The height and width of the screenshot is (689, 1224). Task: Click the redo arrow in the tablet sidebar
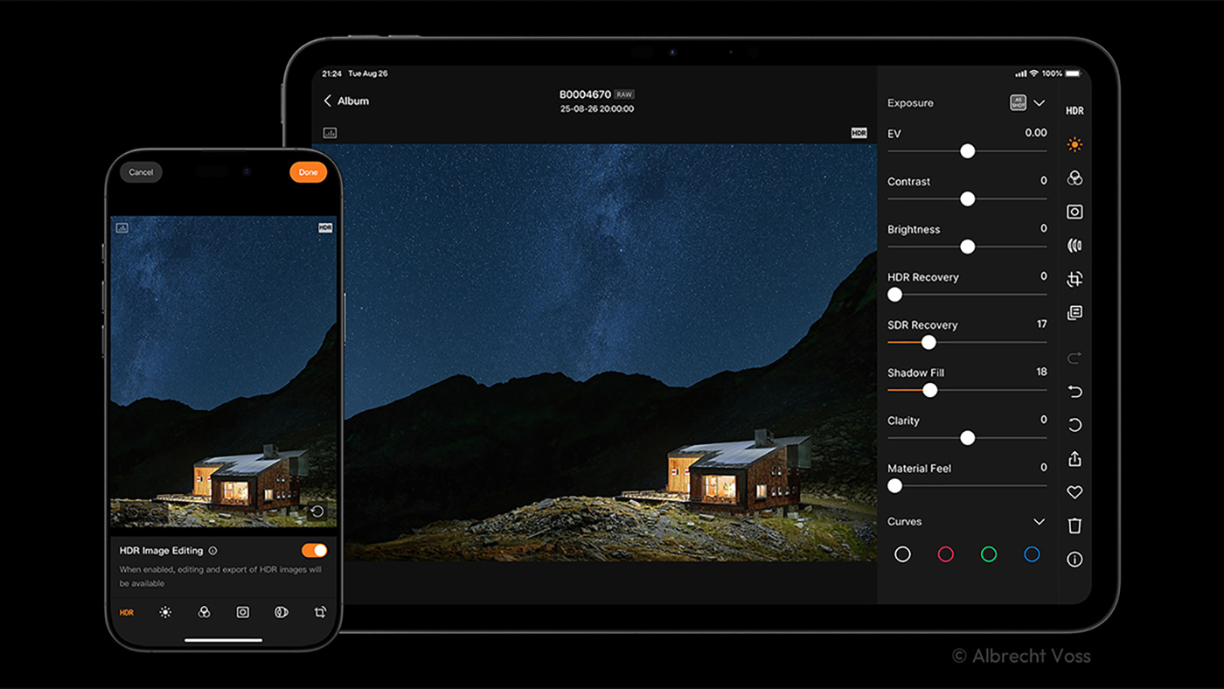click(x=1074, y=358)
